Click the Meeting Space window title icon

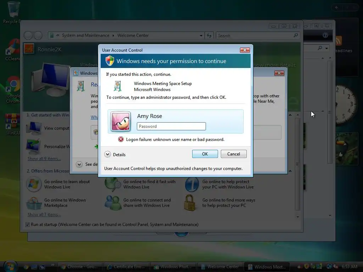pos(76,73)
